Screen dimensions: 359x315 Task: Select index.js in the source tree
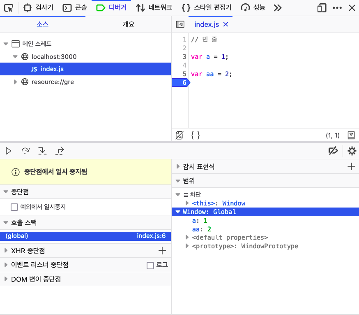[x=85, y=69]
